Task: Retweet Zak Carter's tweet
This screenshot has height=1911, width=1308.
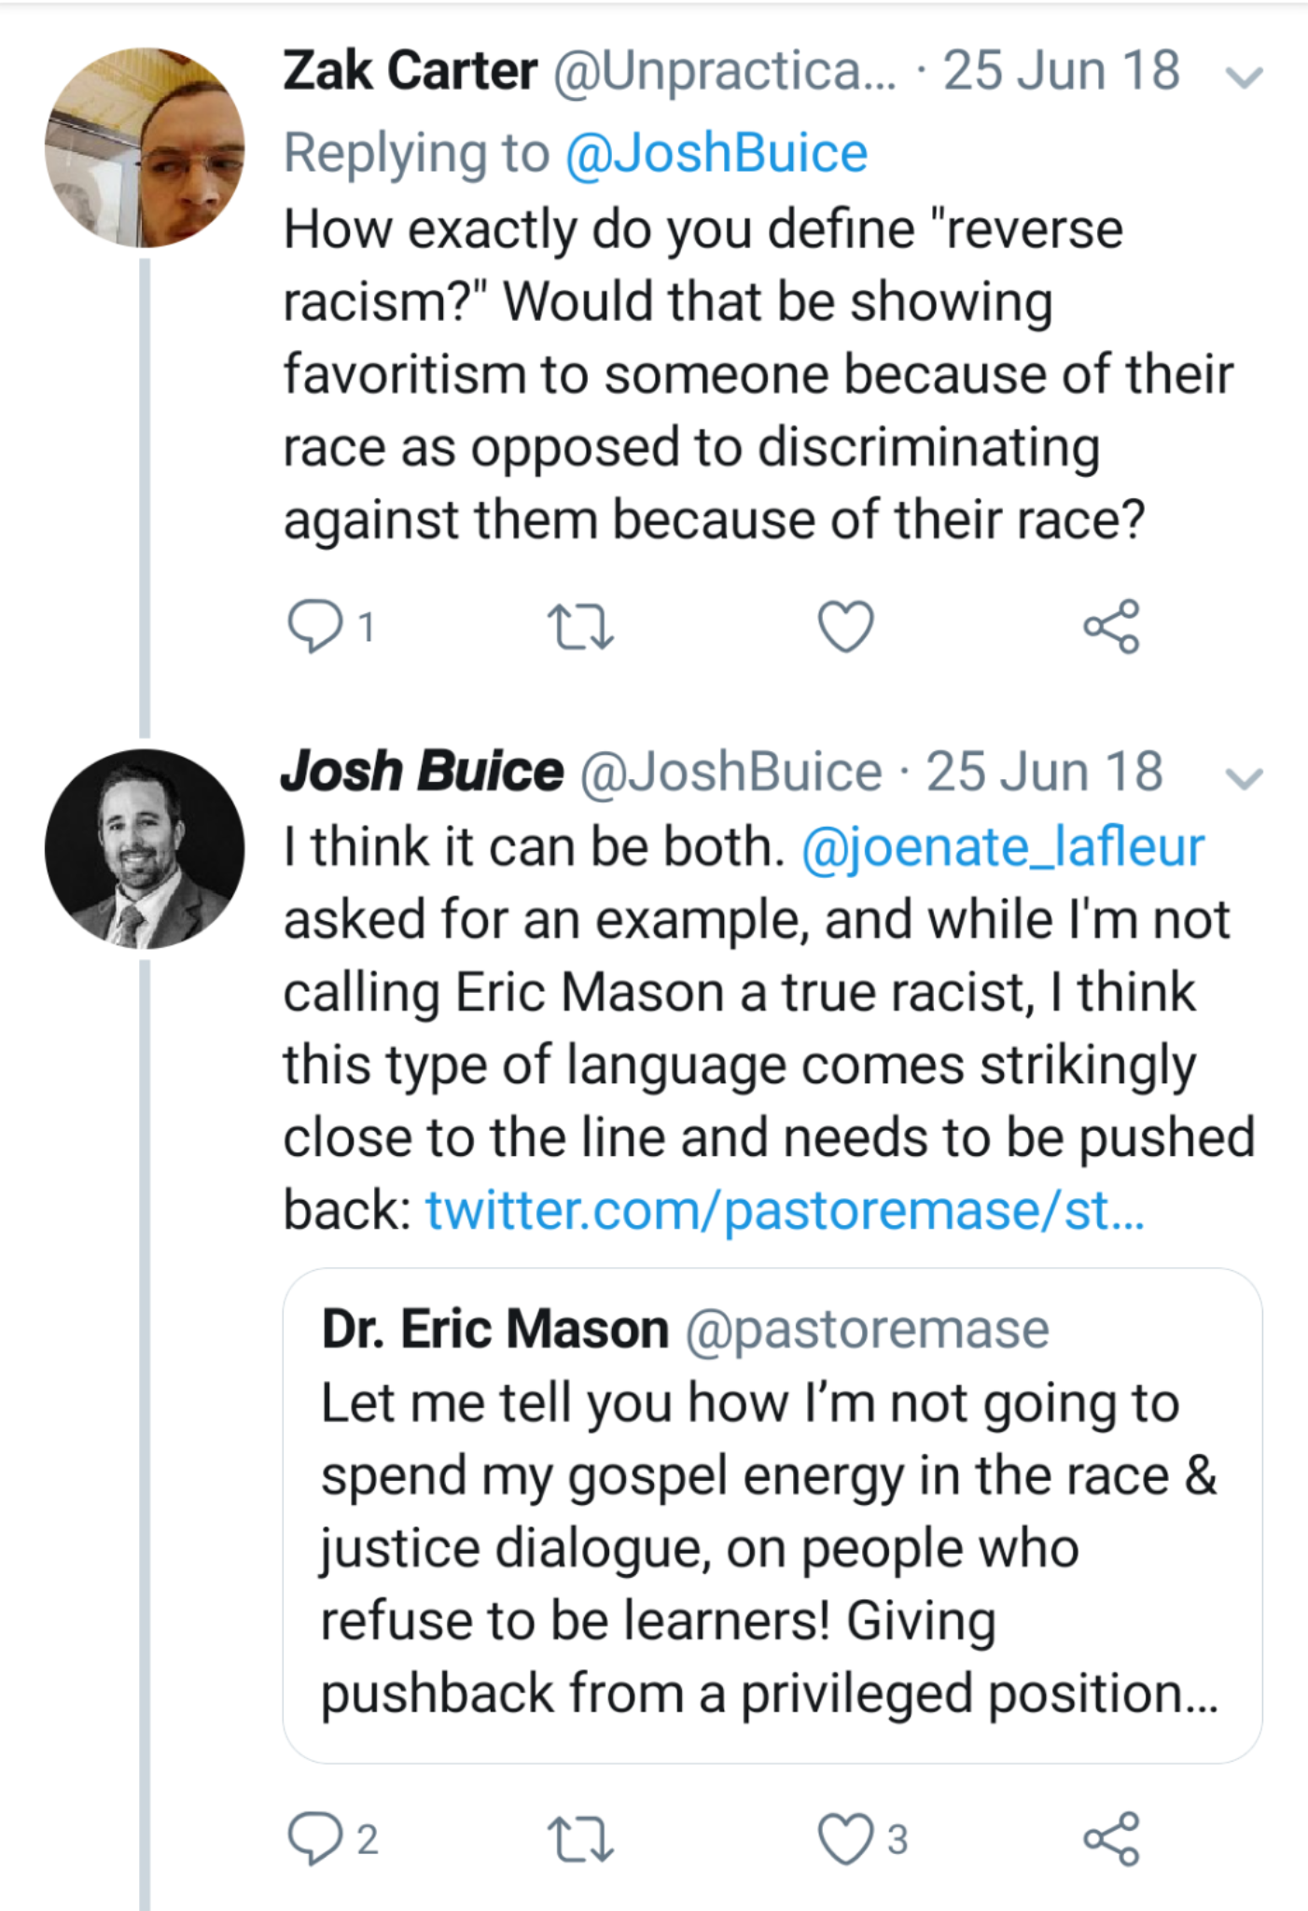Action: 579,627
